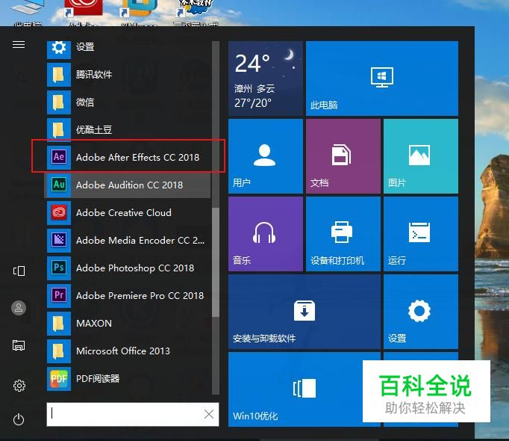Select the PDF阅读器 label
Image resolution: width=509 pixels, height=441 pixels.
tap(98, 378)
